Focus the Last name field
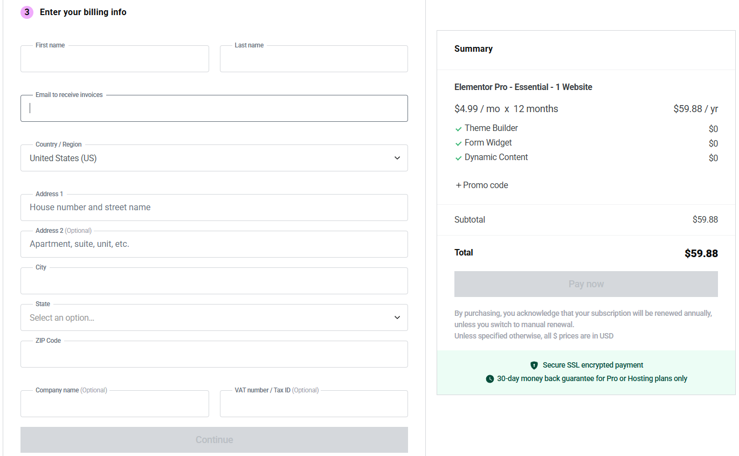 314,59
